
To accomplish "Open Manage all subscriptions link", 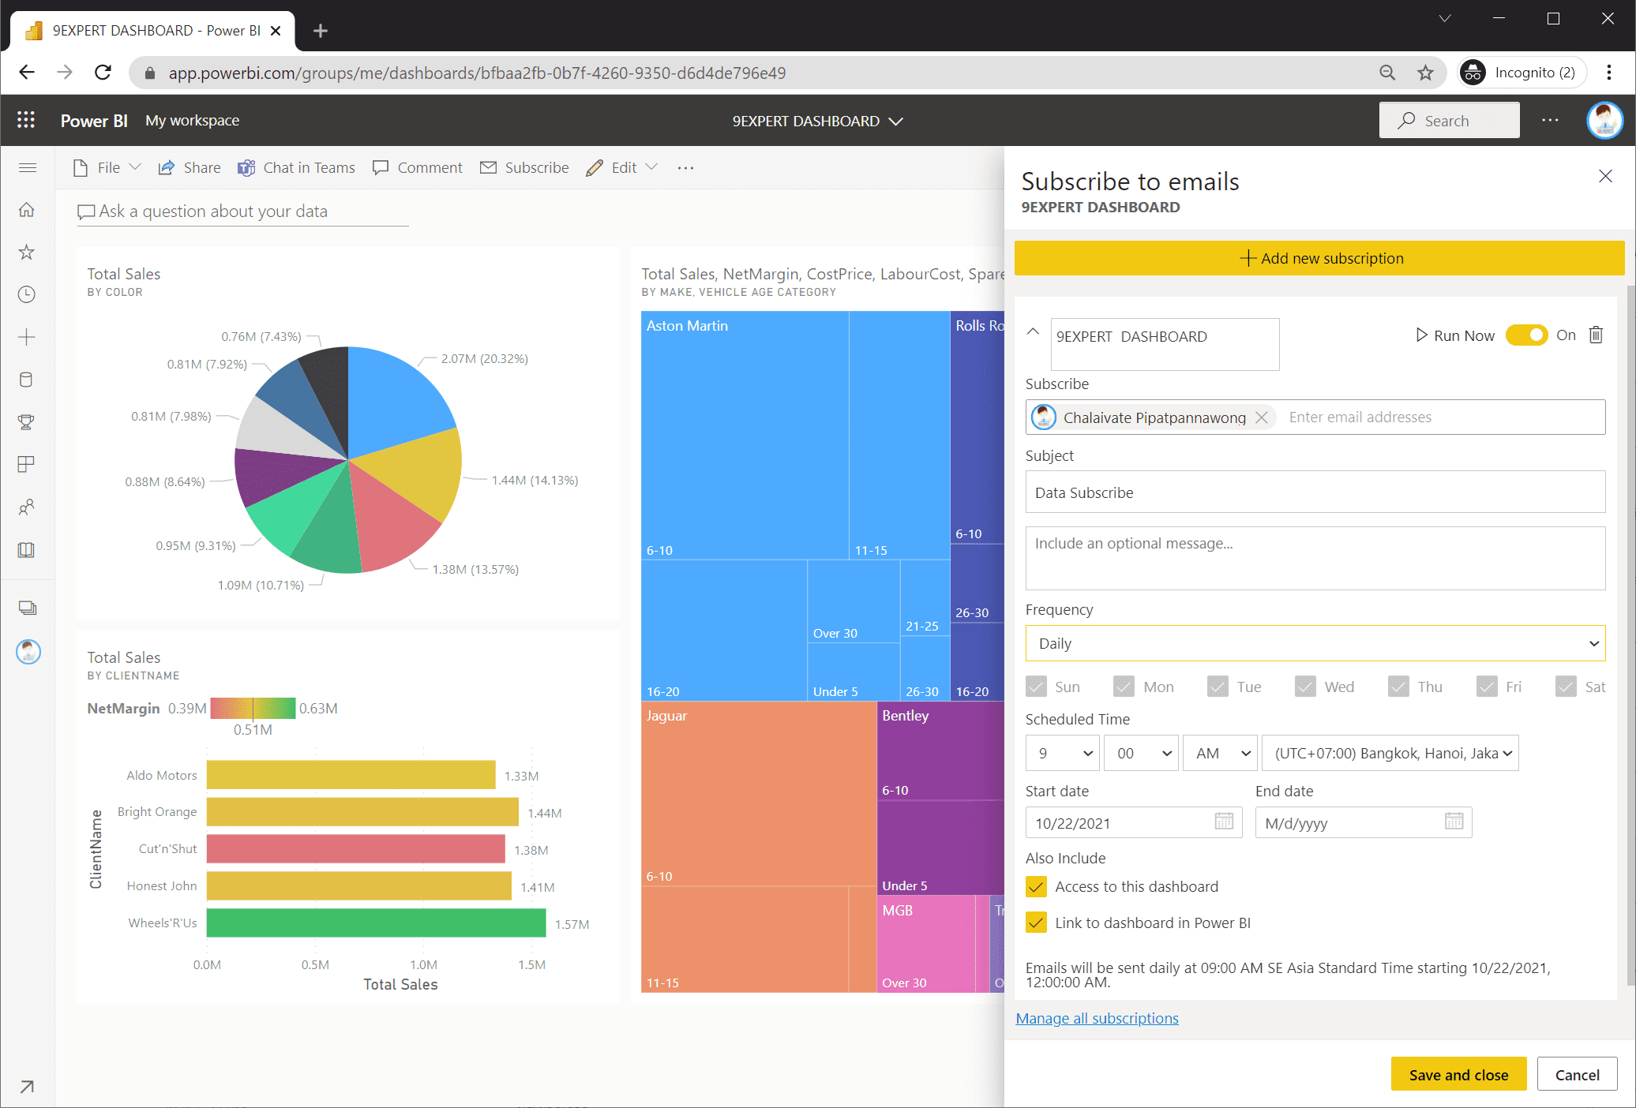I will pyautogui.click(x=1097, y=1018).
